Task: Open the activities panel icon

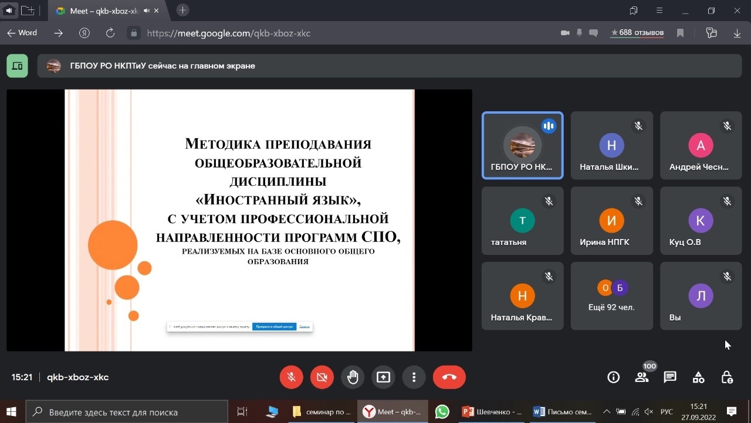Action: [x=698, y=377]
